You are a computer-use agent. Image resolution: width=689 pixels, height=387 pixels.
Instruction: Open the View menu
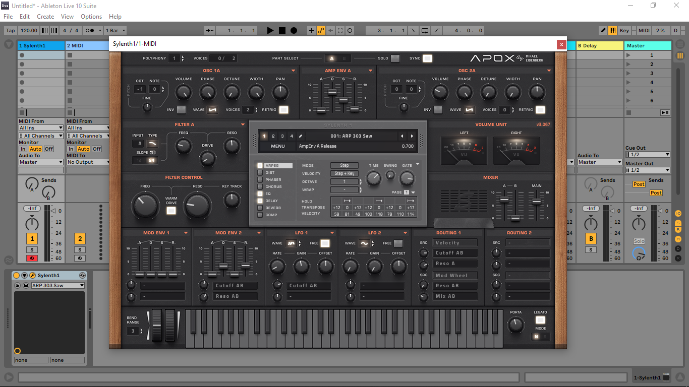(x=68, y=17)
